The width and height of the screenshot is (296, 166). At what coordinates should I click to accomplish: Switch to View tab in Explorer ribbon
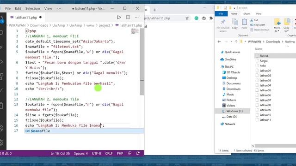pos(259,14)
